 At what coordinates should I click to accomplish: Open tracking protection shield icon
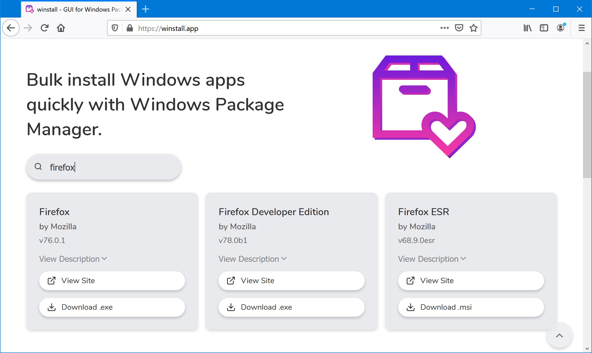115,28
